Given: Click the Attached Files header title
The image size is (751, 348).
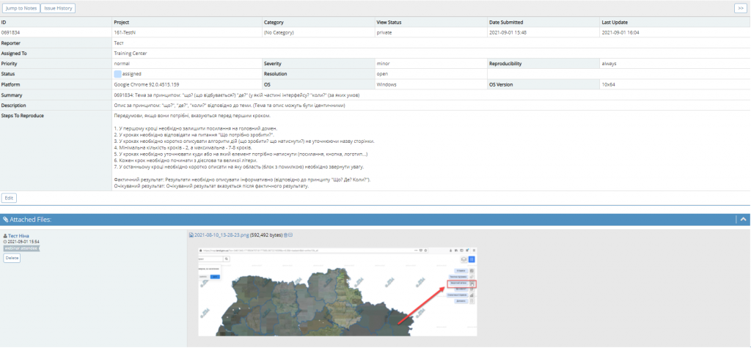Looking at the screenshot, I should [30, 219].
